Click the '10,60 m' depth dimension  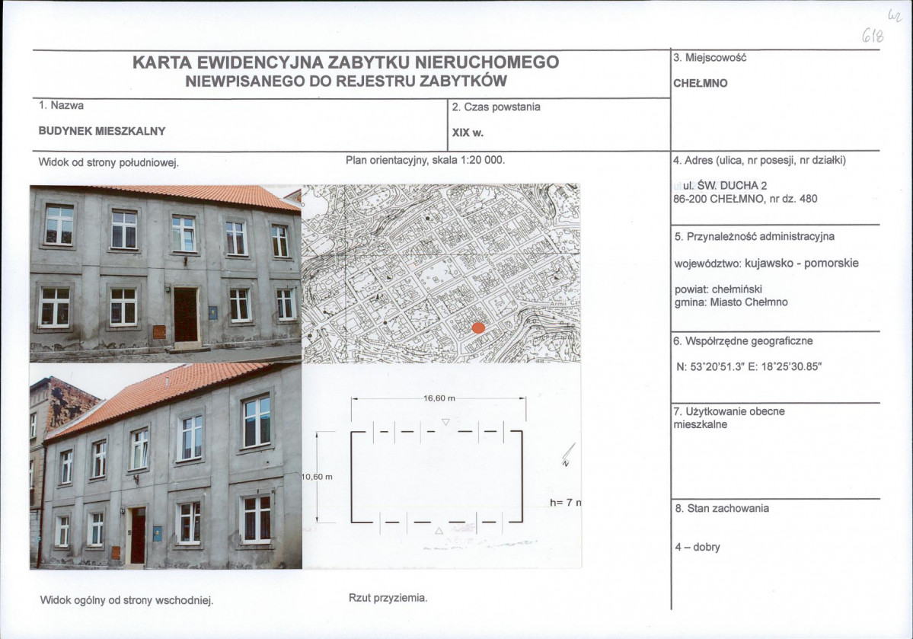click(318, 477)
